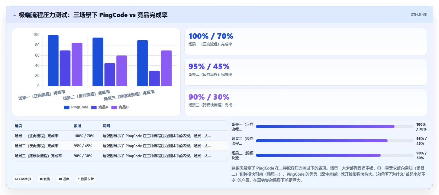Click the 场景三（跨模块流程）完成… caption under 90% / 30%

coord(212,105)
